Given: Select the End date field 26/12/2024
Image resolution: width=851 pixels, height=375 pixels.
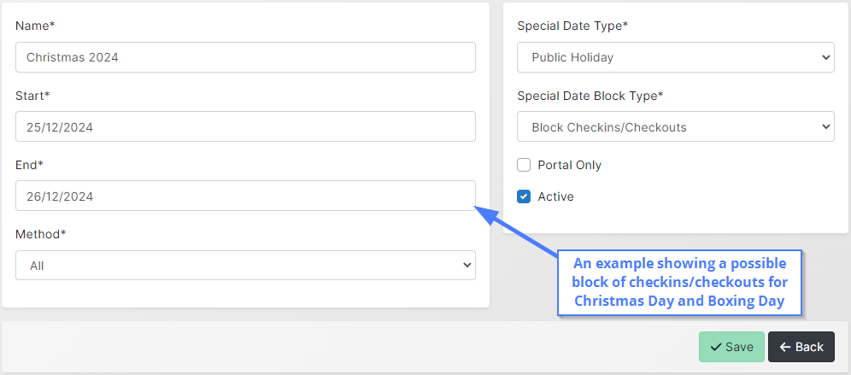Looking at the screenshot, I should (x=245, y=196).
